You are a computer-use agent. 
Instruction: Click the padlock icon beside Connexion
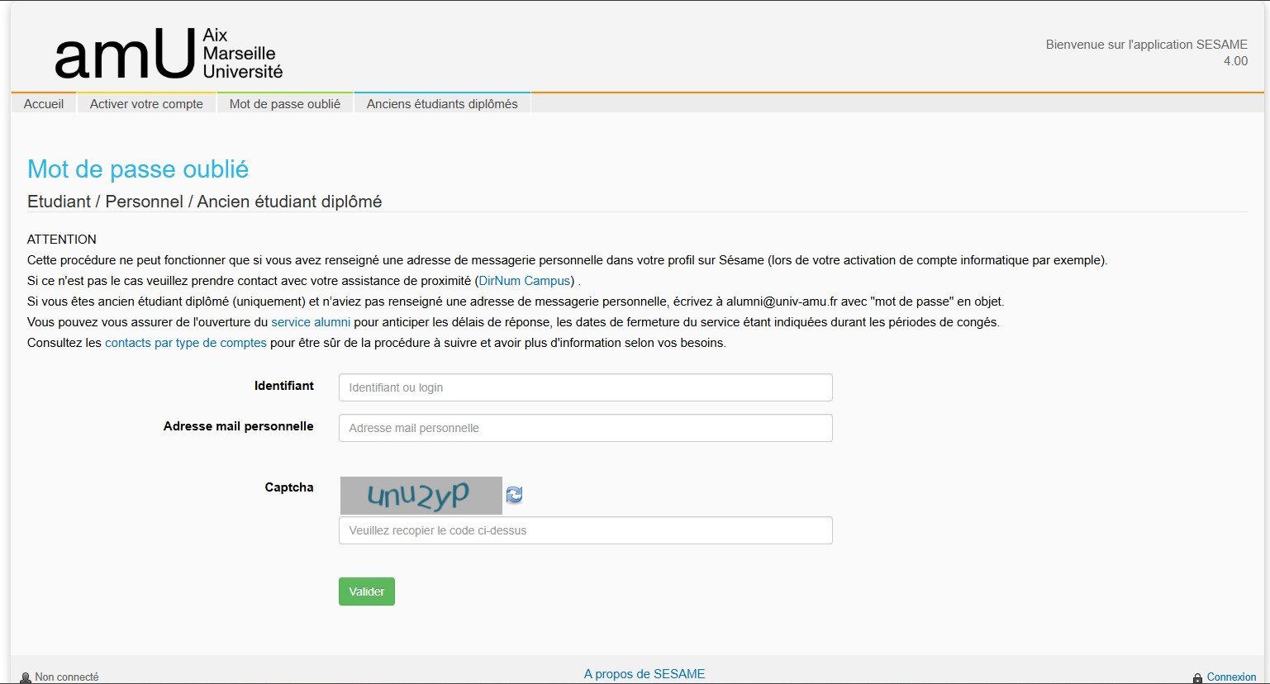coord(1197,677)
